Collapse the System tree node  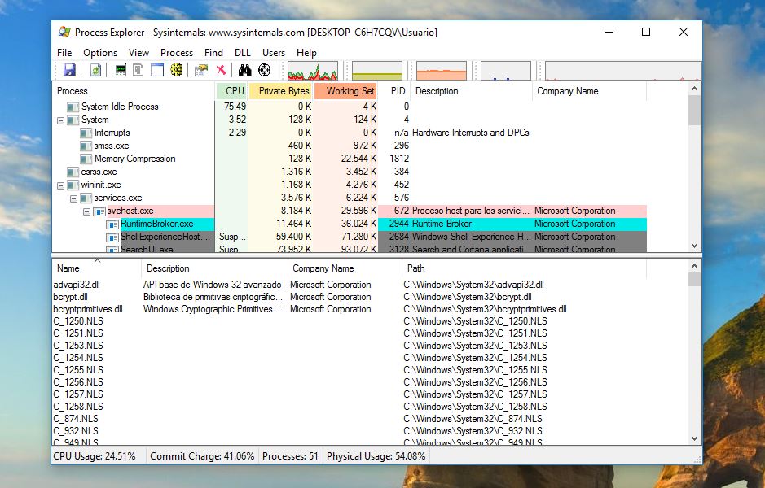tap(60, 120)
